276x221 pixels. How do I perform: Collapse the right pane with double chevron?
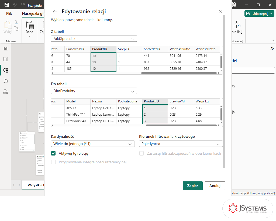point(272,48)
